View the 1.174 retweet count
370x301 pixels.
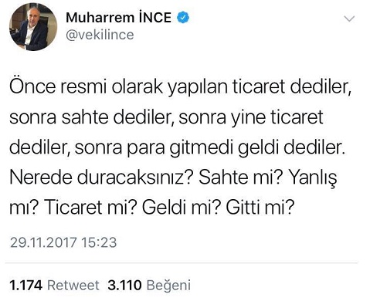[x=25, y=285]
